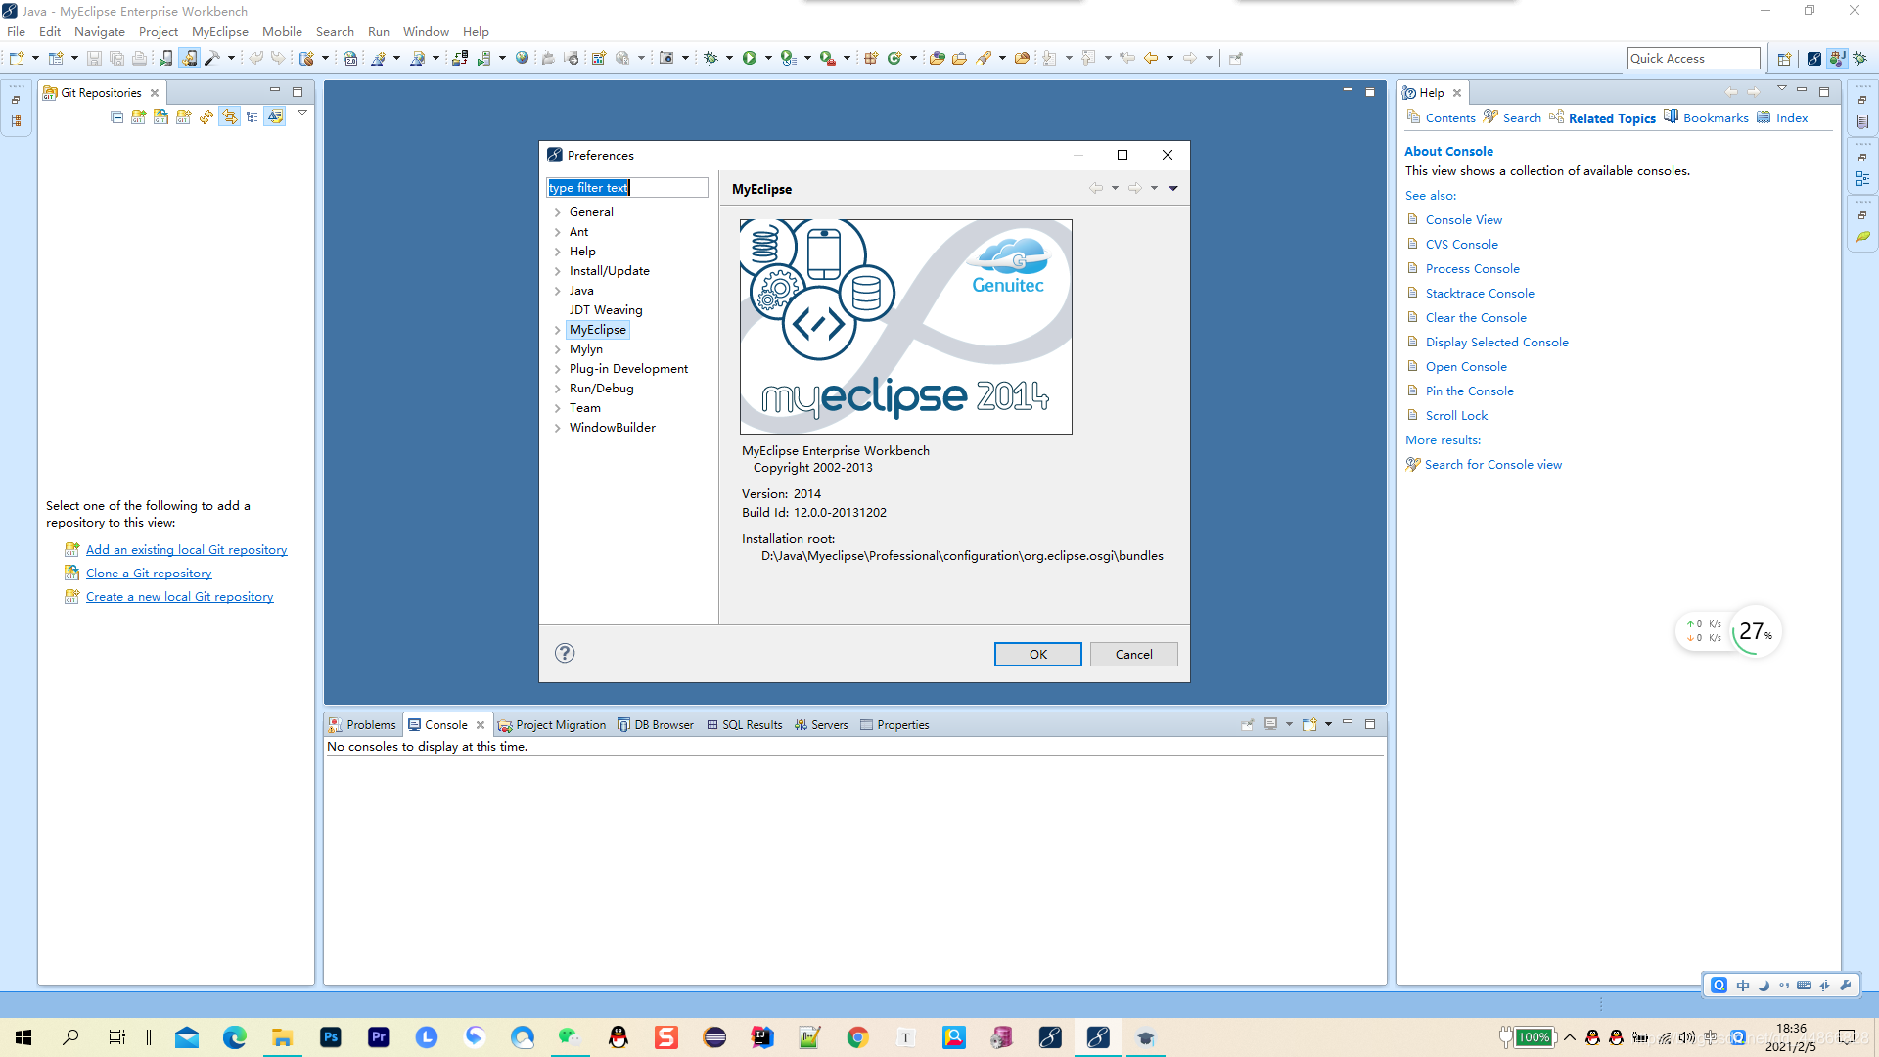Switch to the Problems tab
The height and width of the screenshot is (1057, 1879).
pos(370,722)
